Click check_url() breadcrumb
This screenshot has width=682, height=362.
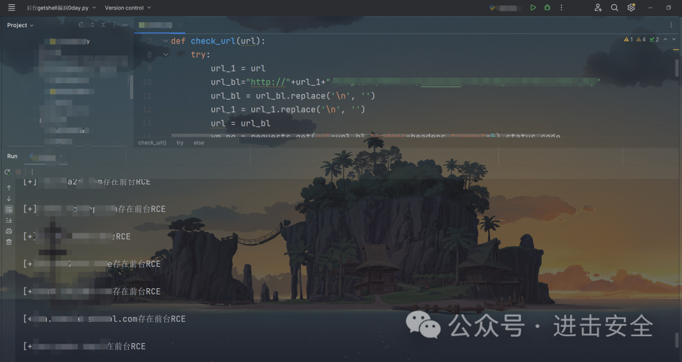[x=152, y=143]
